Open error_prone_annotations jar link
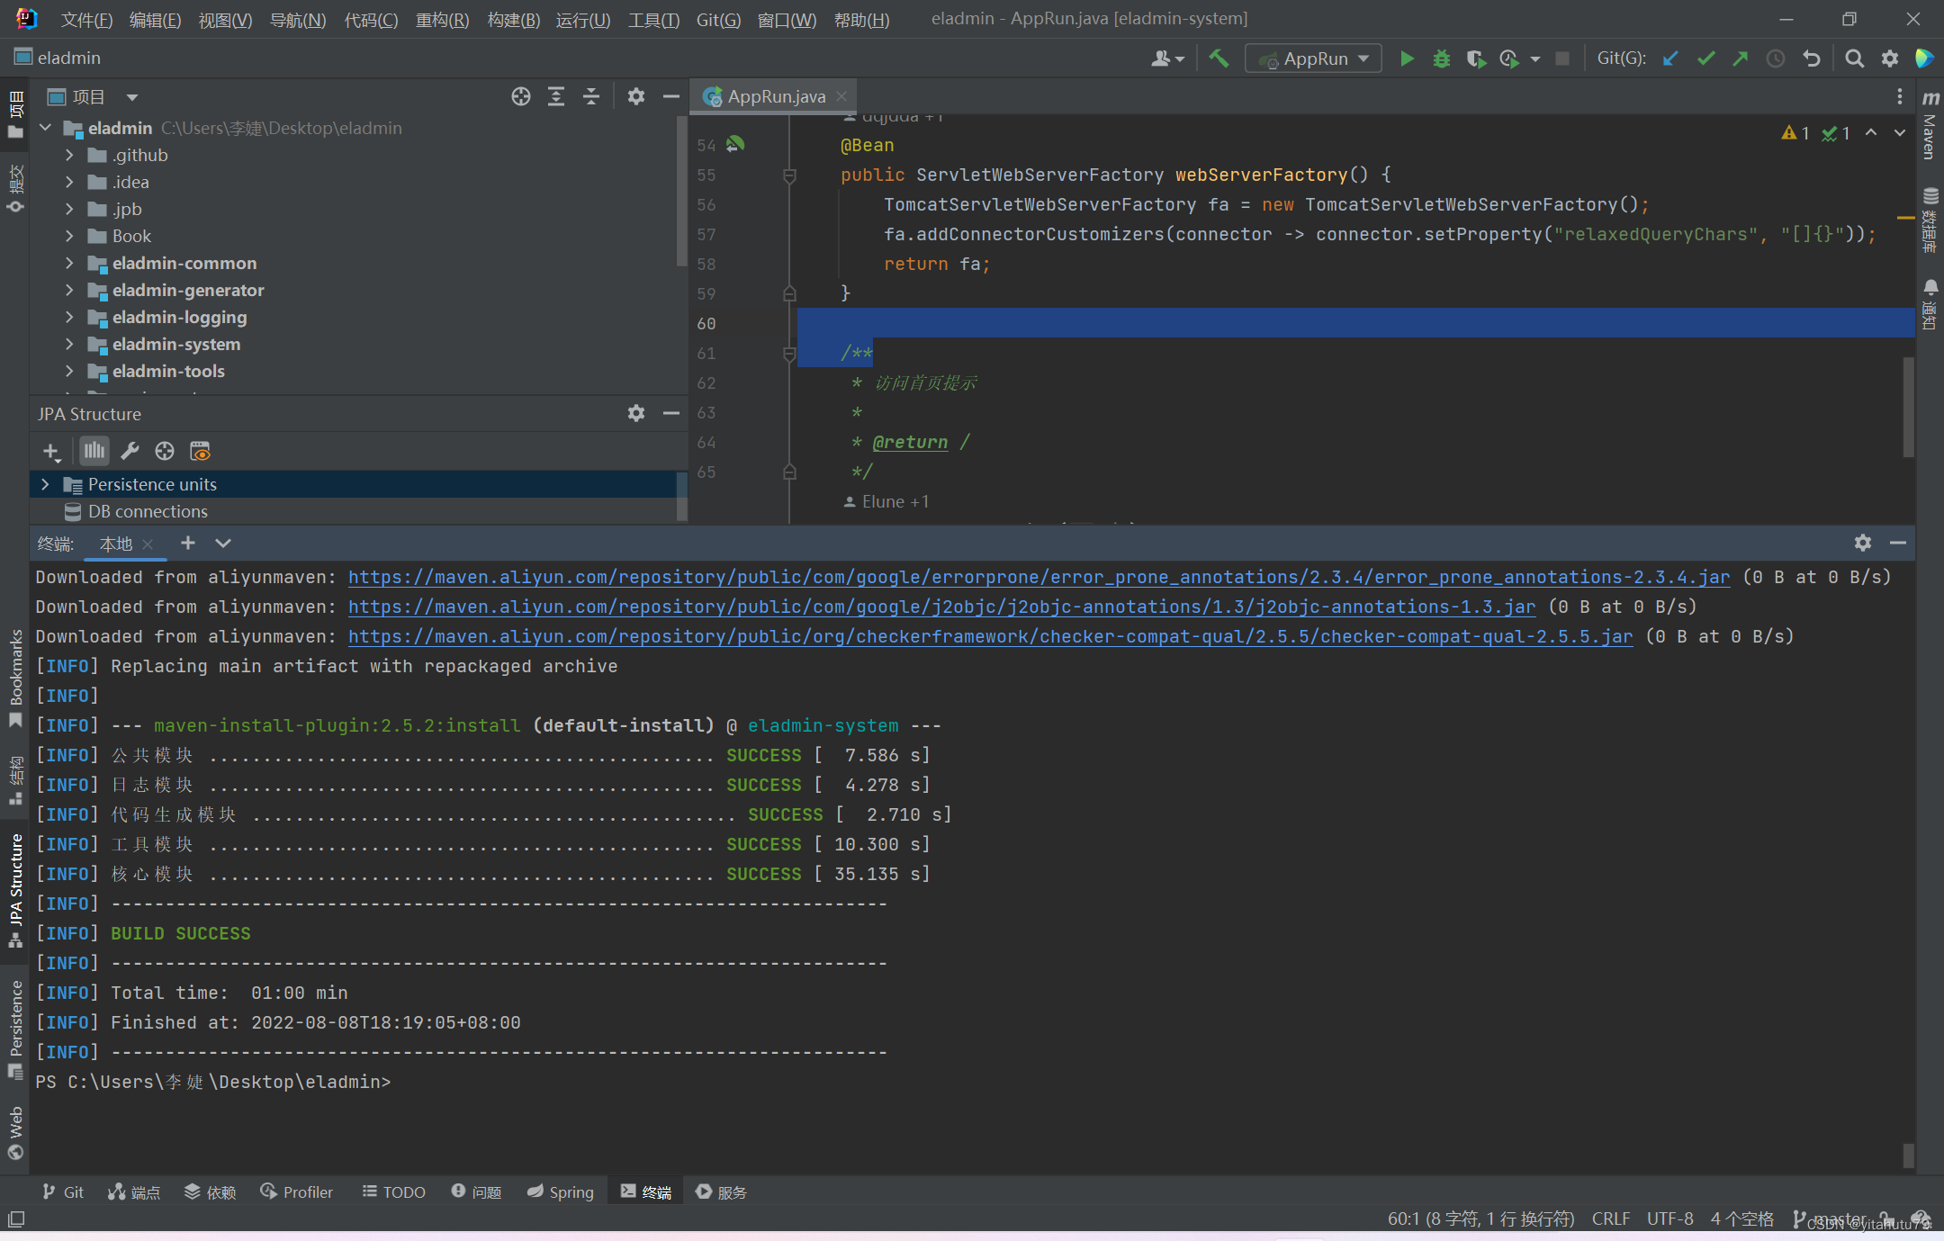 click(1039, 577)
